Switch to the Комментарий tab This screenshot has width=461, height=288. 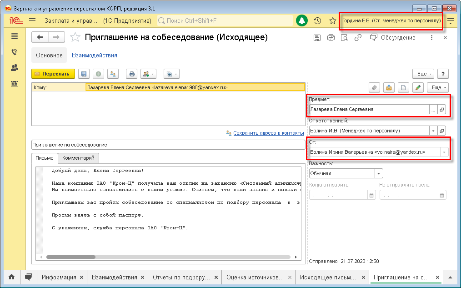pos(79,158)
